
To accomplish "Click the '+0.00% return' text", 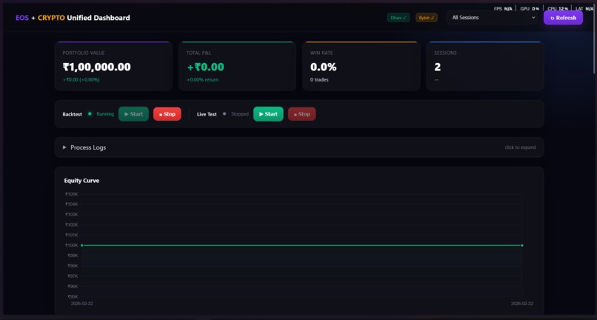I will (x=202, y=79).
